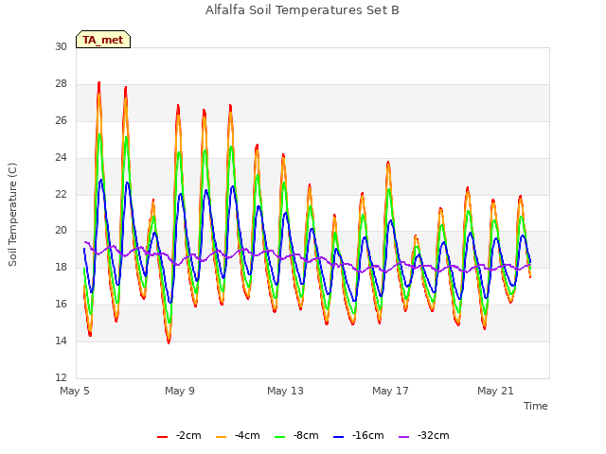
Task: Click the 12 y-axis tick label
Action: coord(61,377)
